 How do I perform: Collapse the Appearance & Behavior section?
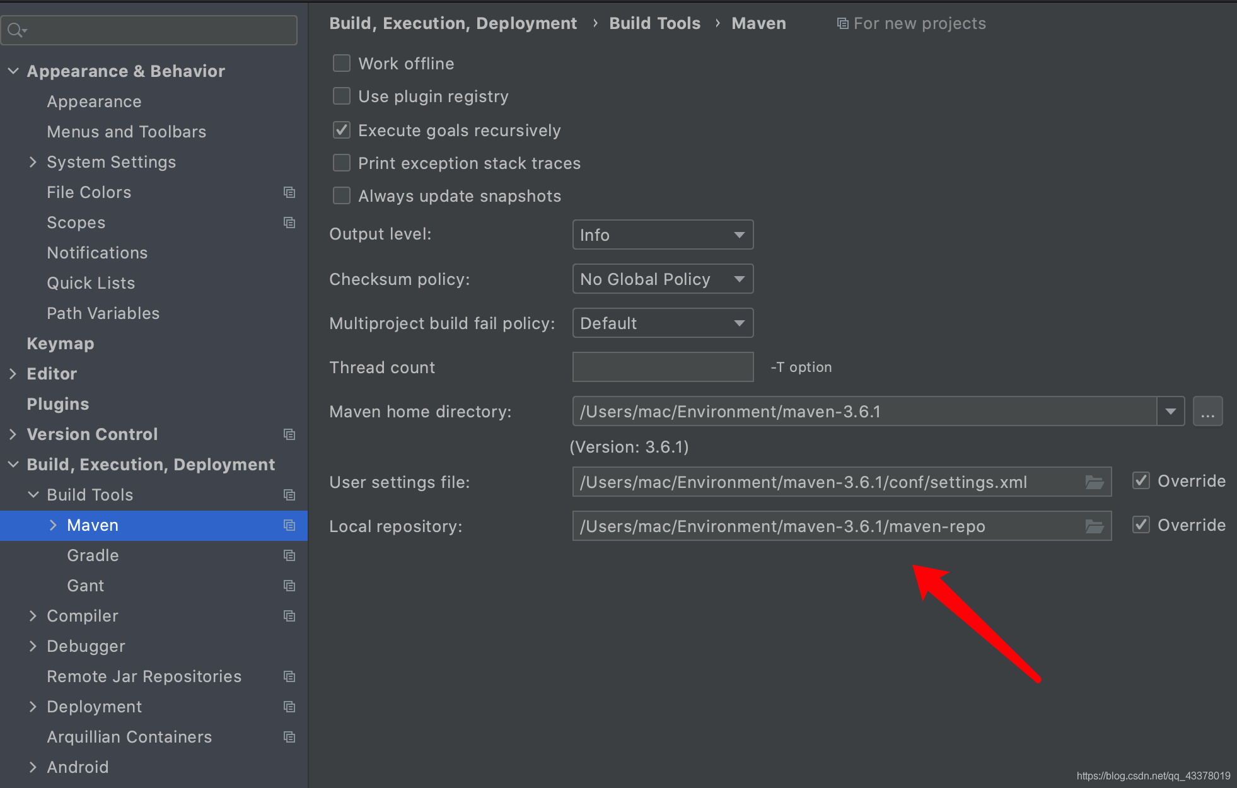(x=13, y=71)
